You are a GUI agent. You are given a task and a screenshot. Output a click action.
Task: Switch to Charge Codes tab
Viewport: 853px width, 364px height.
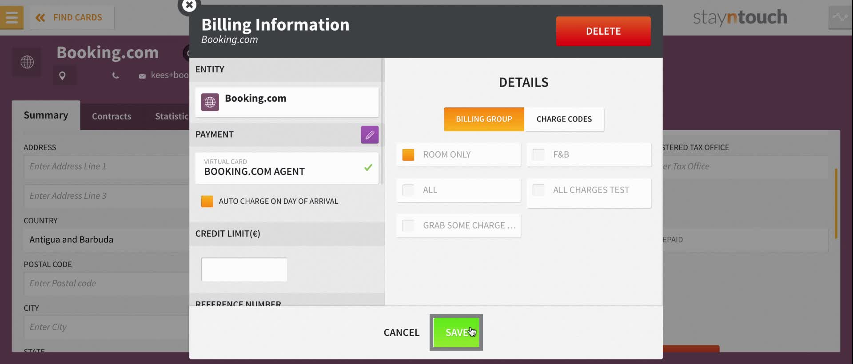pos(564,119)
